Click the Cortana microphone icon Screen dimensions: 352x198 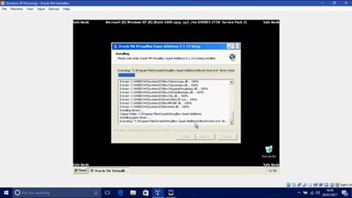pos(96,193)
